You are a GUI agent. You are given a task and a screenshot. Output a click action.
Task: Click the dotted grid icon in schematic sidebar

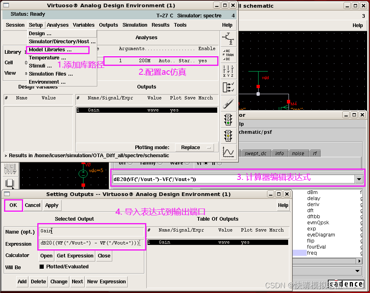10,169
